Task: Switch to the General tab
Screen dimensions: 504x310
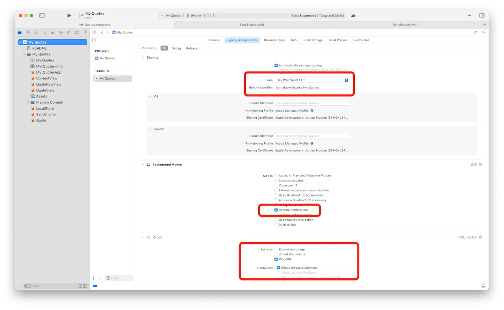Action: [215, 40]
